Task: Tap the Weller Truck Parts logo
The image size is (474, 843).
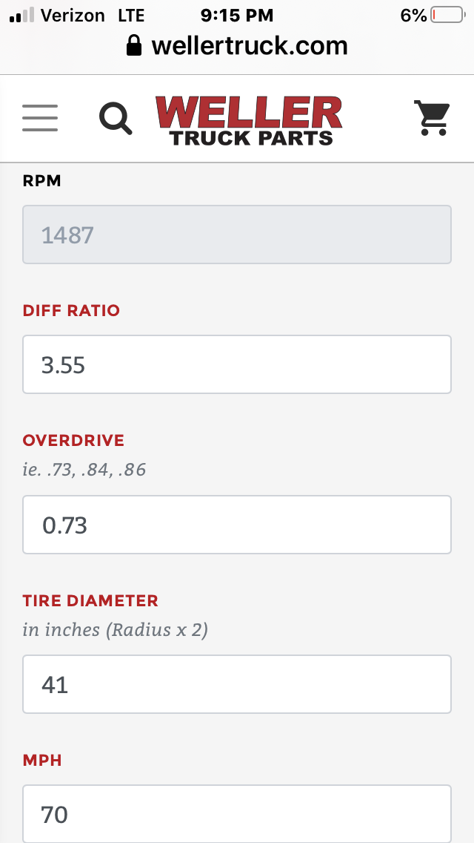Action: coord(249,120)
